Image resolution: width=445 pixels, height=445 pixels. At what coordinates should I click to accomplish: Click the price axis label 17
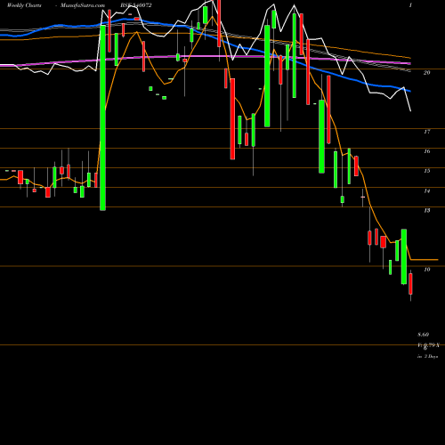426,132
